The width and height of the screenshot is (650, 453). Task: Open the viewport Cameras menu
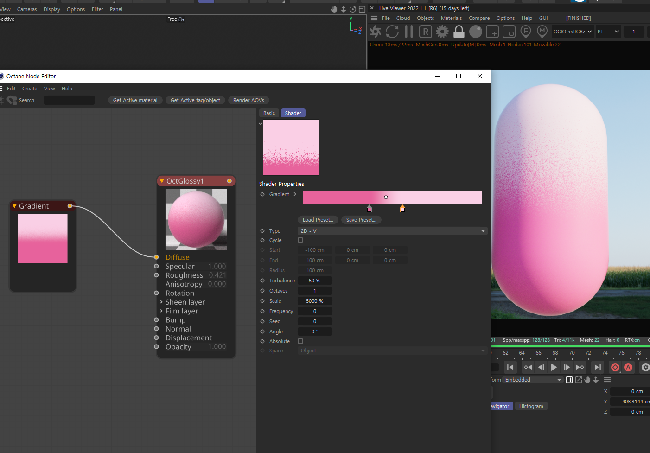pos(27,9)
